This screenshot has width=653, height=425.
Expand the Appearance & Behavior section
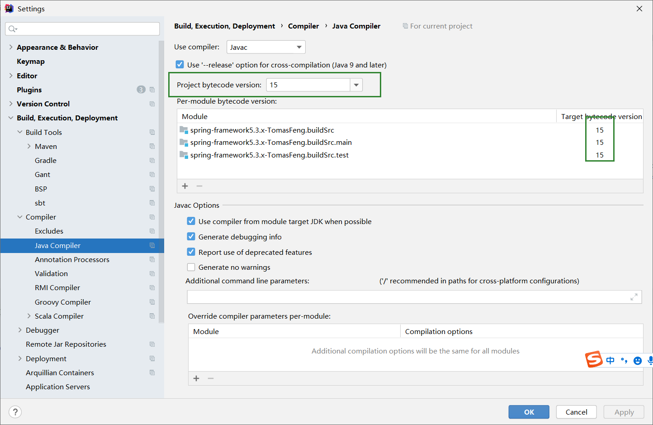point(11,47)
